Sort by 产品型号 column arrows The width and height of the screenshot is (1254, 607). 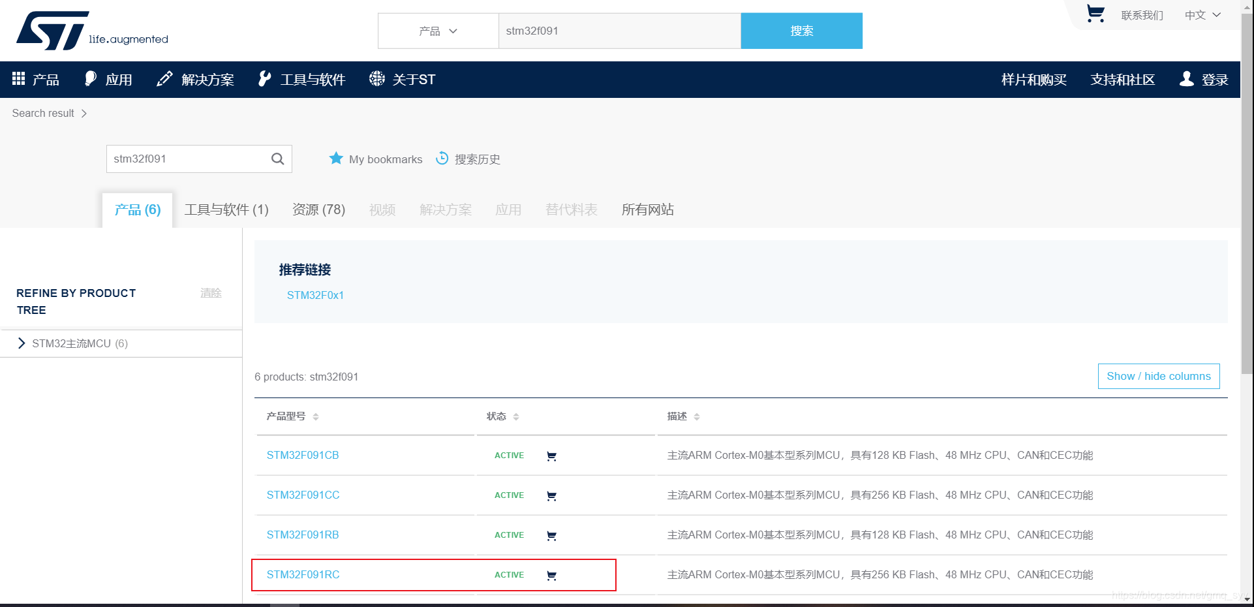316,416
